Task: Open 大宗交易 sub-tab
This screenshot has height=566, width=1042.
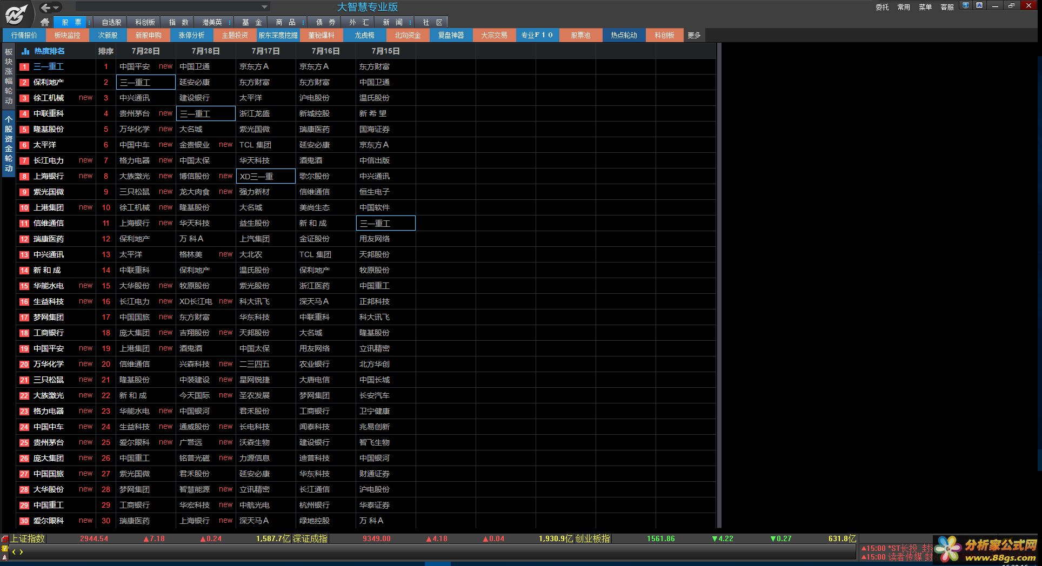Action: pos(494,35)
